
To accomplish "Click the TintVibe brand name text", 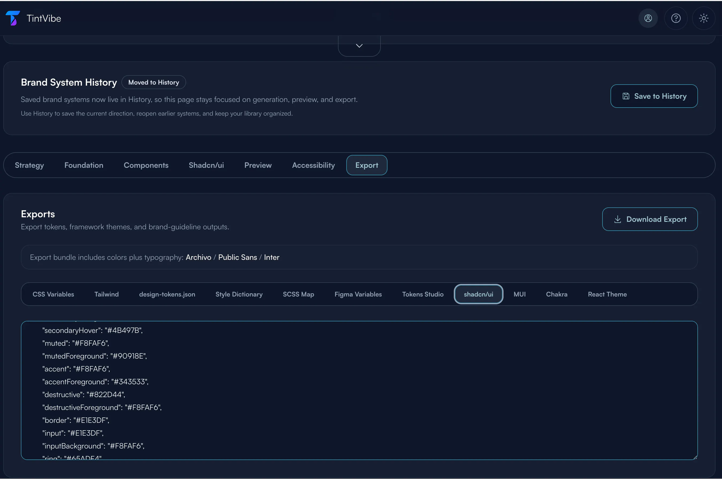I will (x=44, y=18).
